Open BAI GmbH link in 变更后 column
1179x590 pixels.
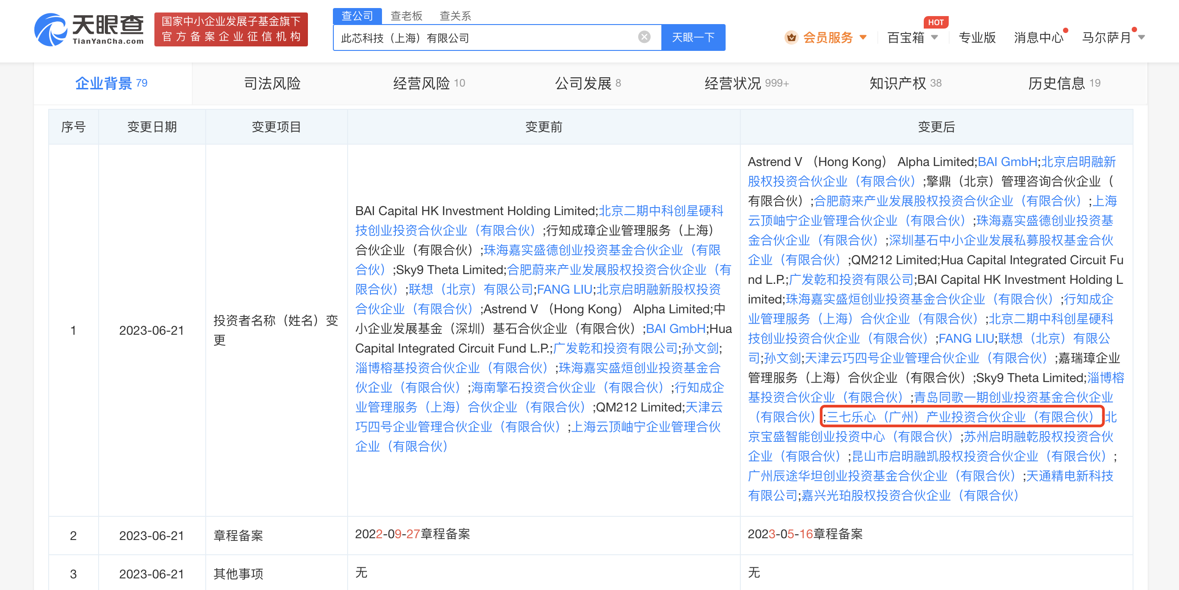click(x=1007, y=162)
